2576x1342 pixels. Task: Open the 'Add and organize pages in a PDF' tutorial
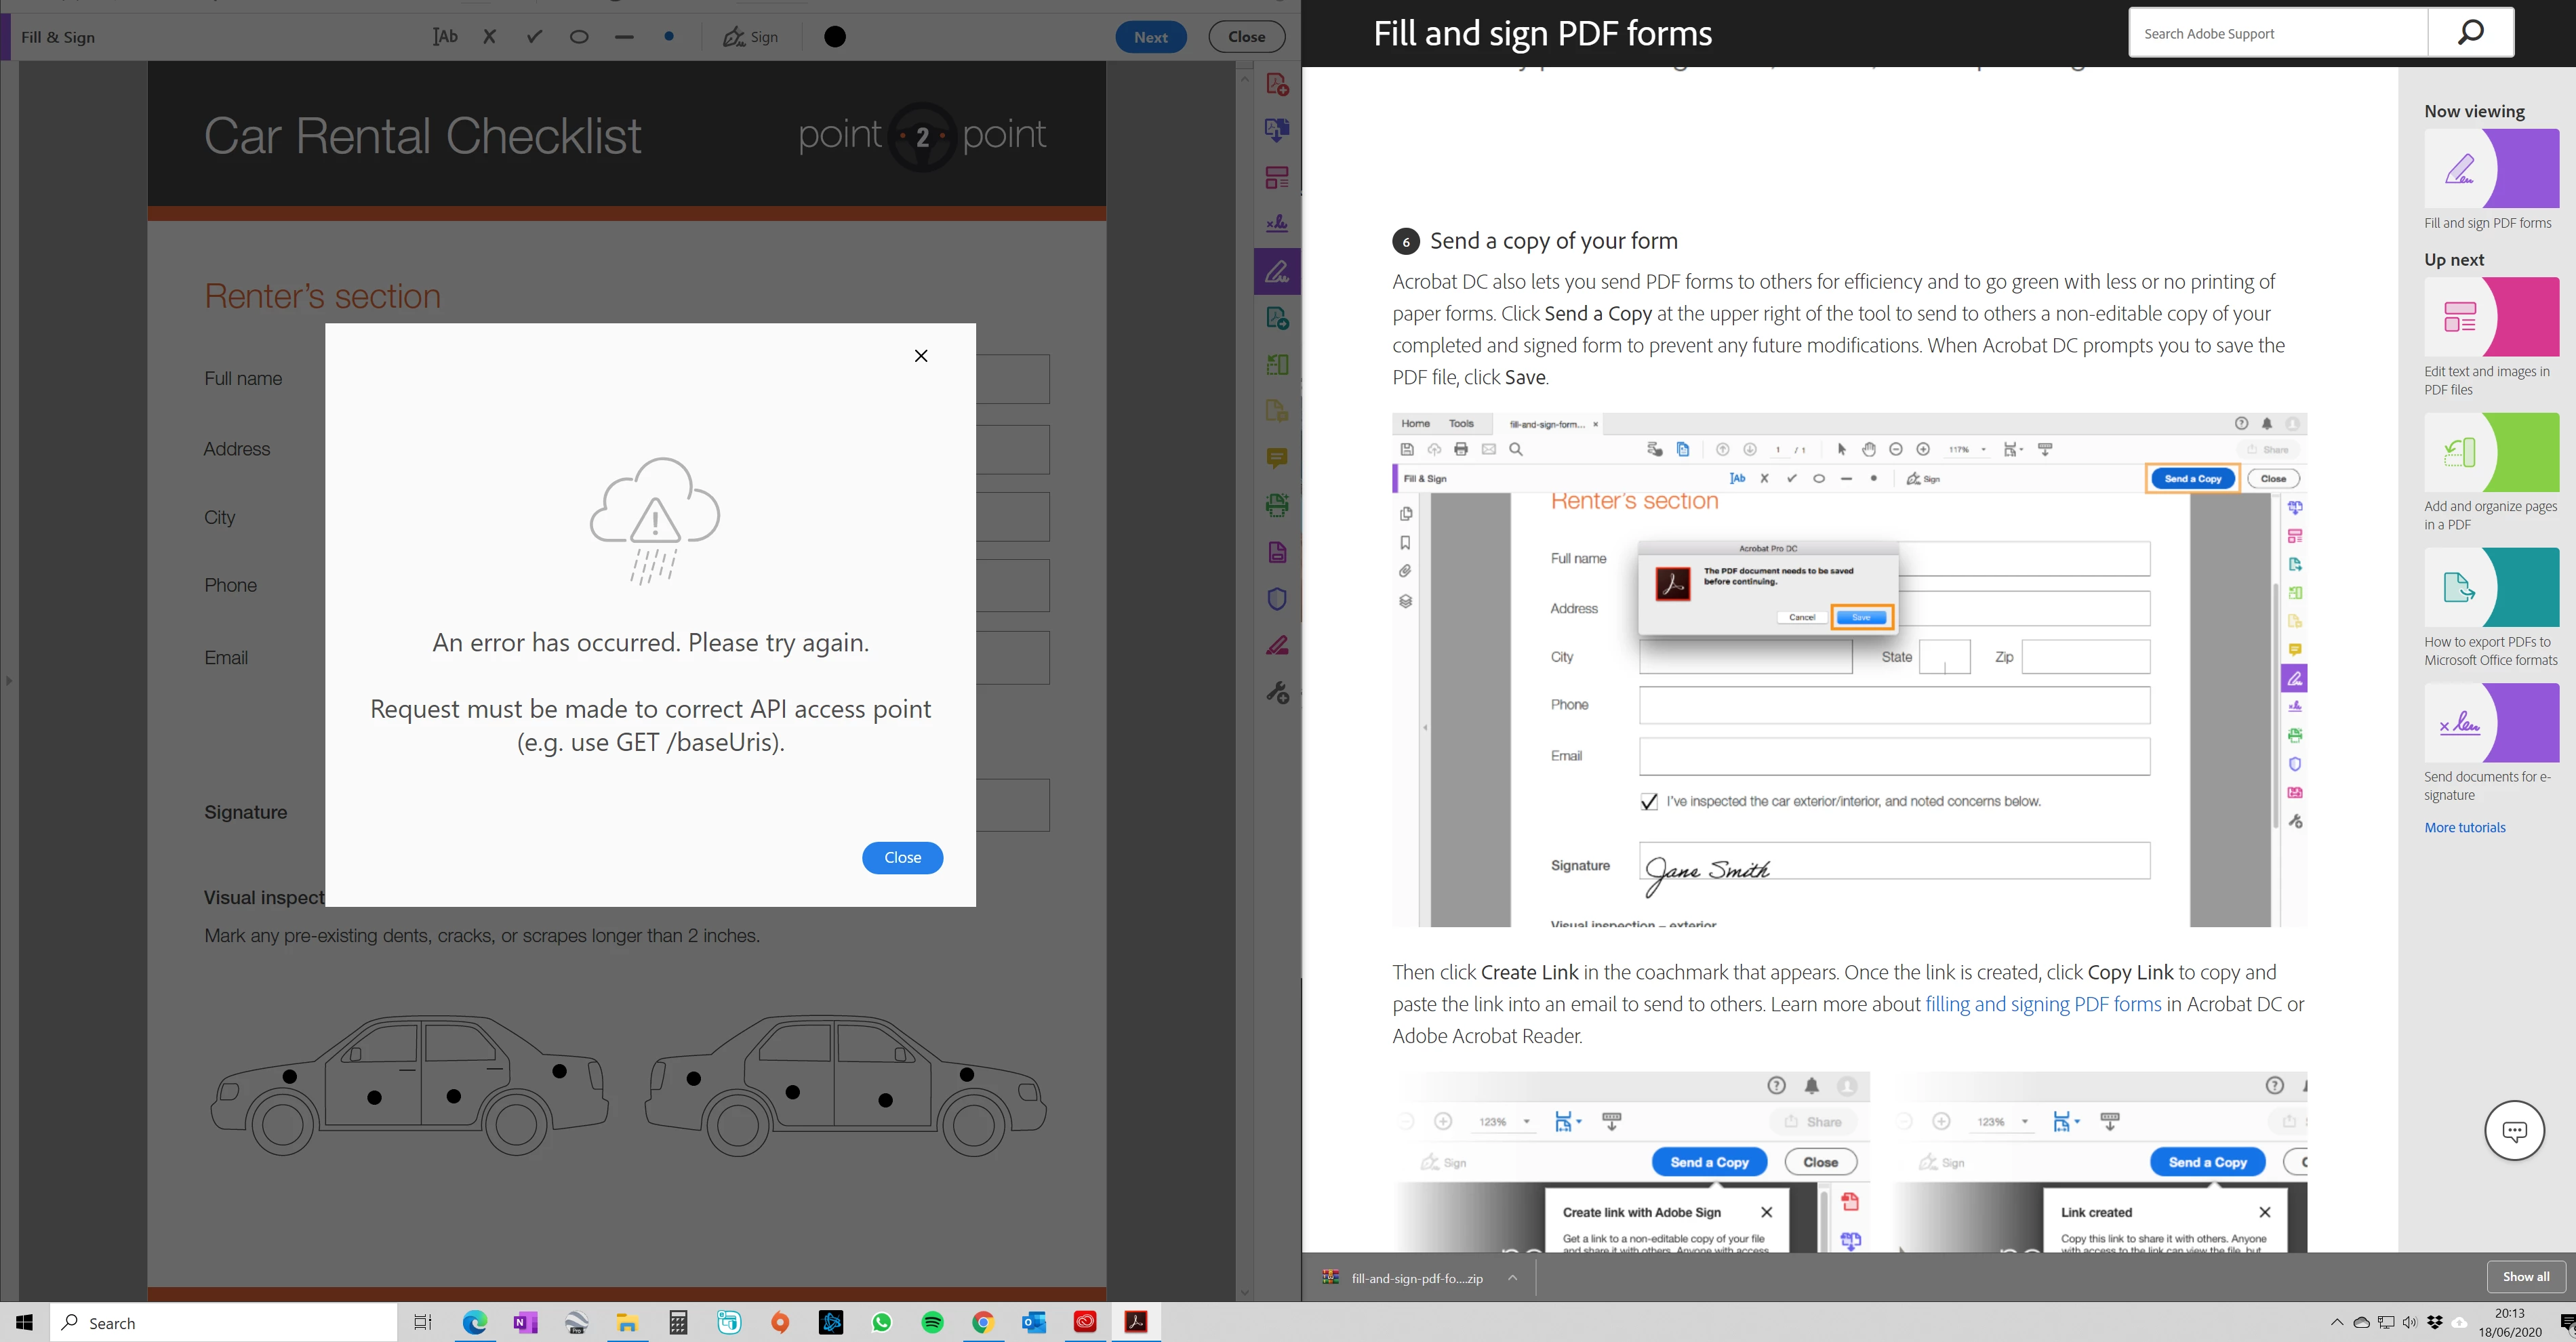[x=2491, y=452]
